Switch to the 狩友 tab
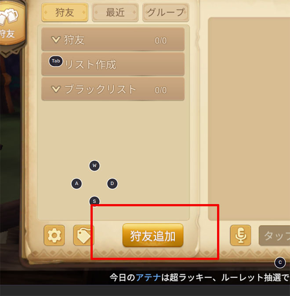The image size is (290, 296). pos(65,12)
